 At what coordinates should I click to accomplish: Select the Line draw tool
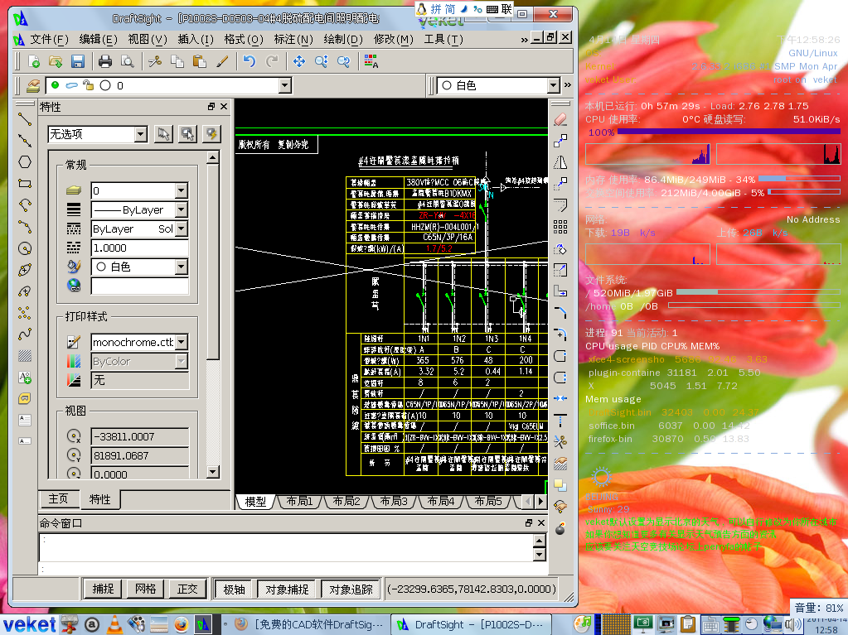pyautogui.click(x=24, y=118)
